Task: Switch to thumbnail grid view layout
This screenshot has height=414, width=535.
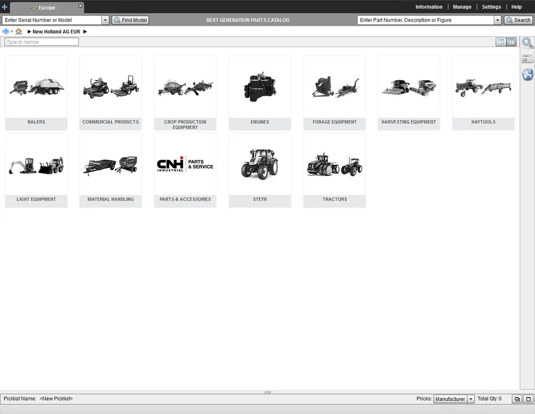Action: 511,42
